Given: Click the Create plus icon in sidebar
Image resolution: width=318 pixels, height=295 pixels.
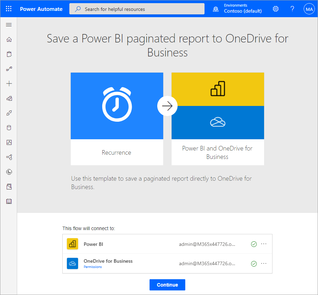Looking at the screenshot, I should [9, 83].
